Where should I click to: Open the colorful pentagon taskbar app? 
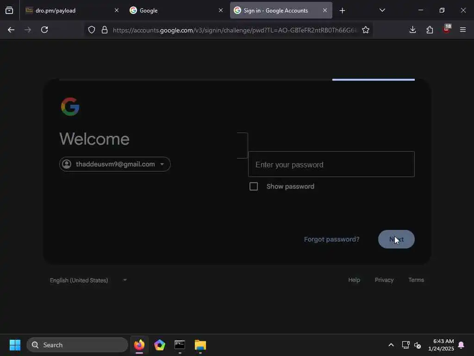160,345
